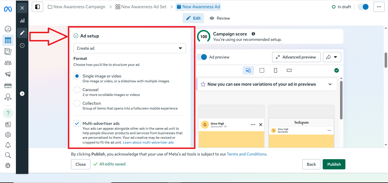Open Campaigns table grid icon

[8, 40]
